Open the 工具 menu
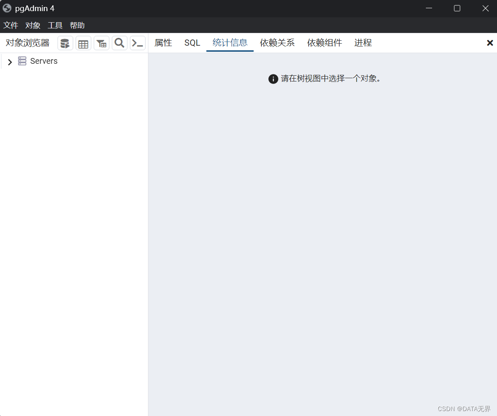The width and height of the screenshot is (497, 416). coord(55,25)
